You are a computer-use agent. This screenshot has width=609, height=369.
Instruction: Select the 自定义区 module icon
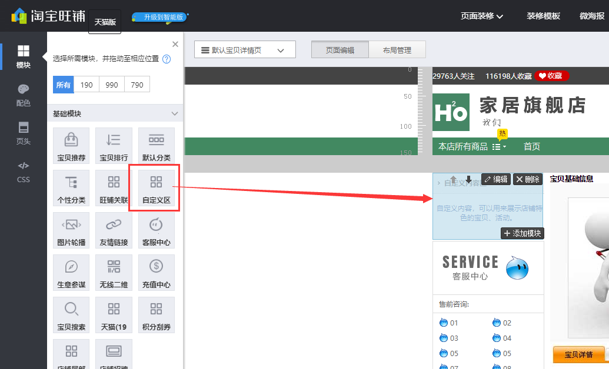(156, 188)
